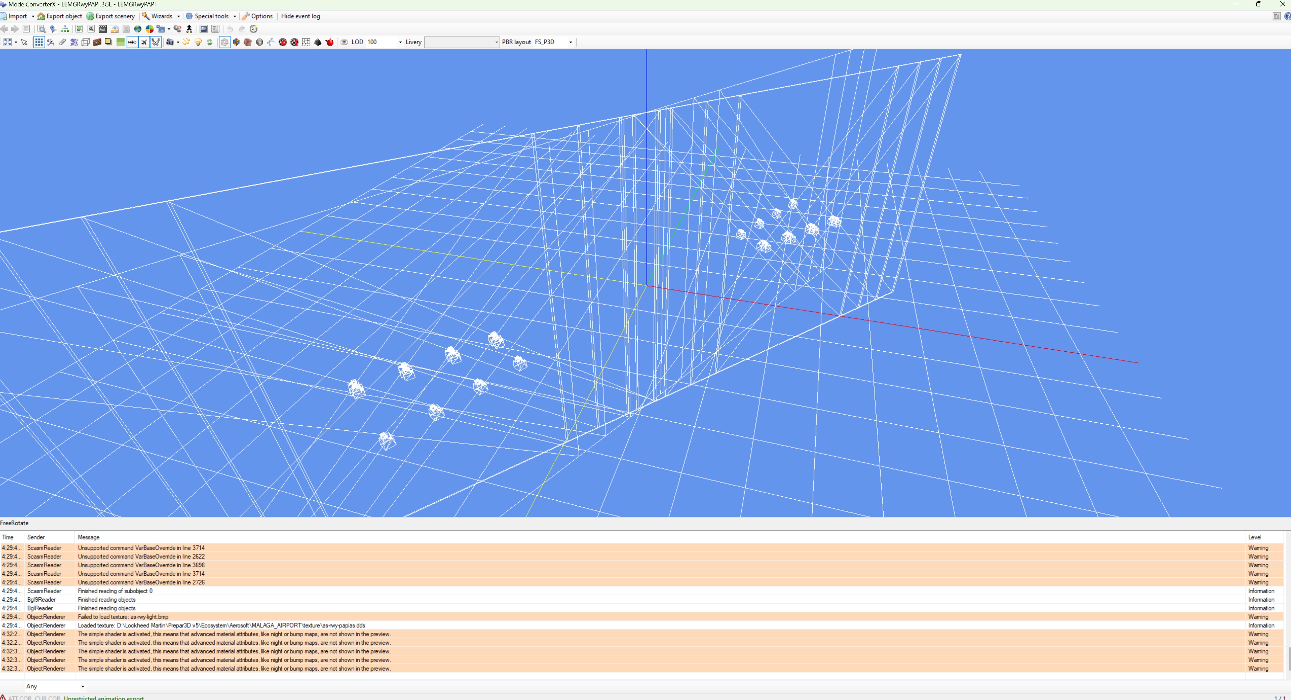
Task: Toggle the eye LOD visibility icon
Action: 344,42
